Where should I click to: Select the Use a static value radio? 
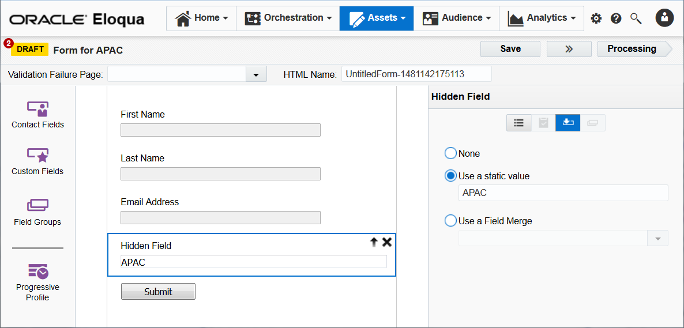pos(450,176)
